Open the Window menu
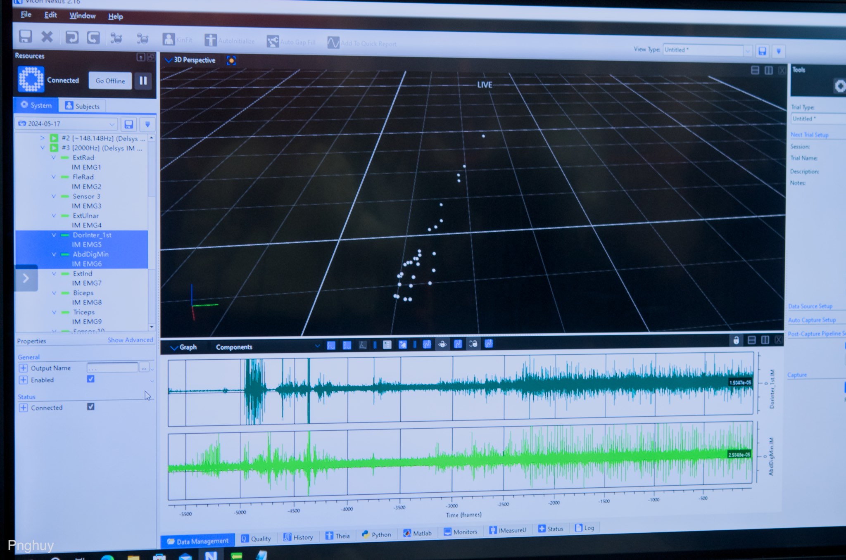The width and height of the screenshot is (846, 560). 82,16
